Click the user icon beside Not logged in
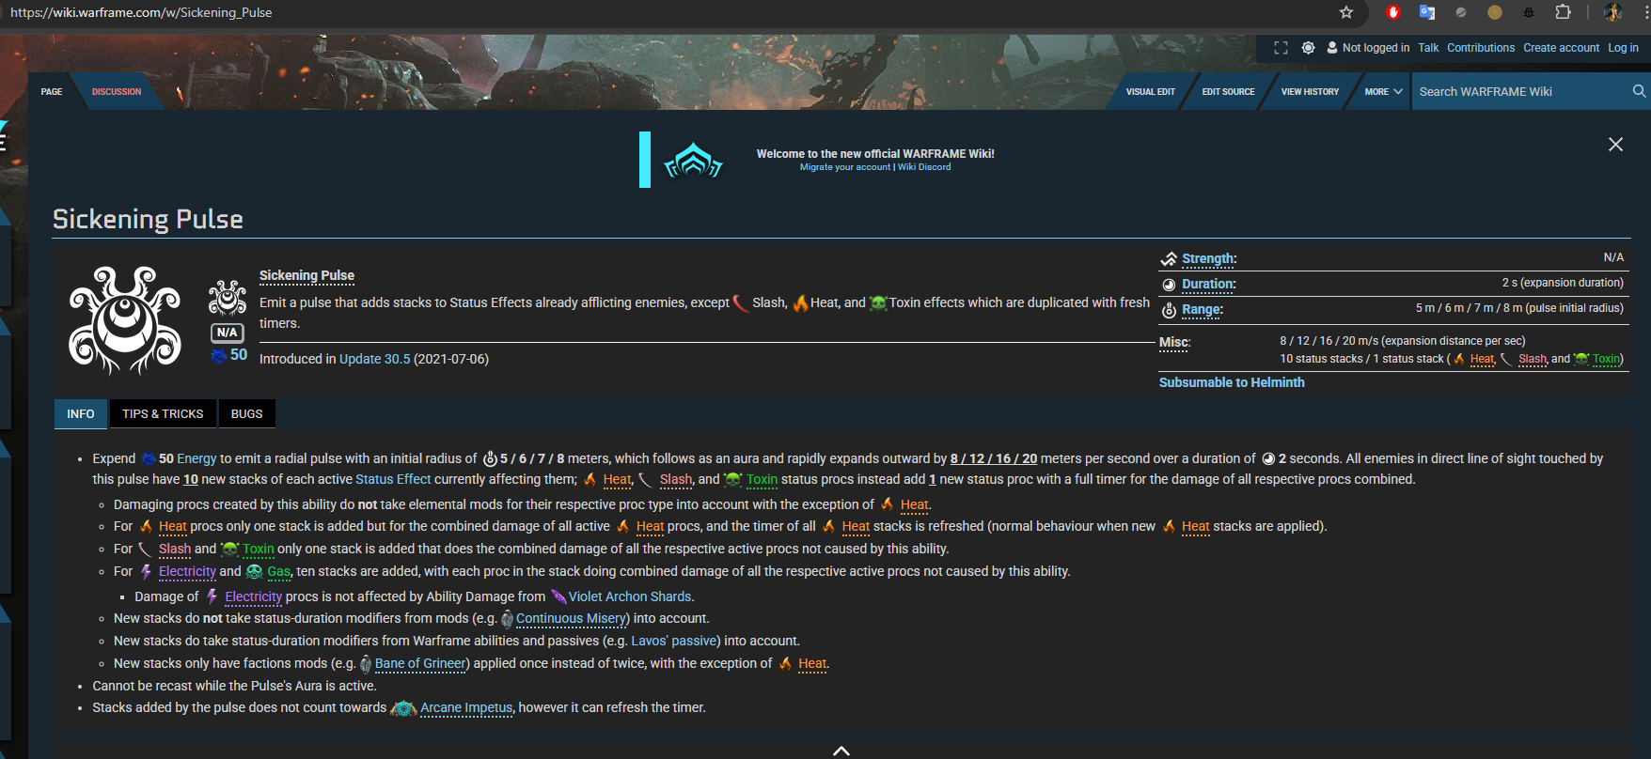This screenshot has width=1651, height=759. coord(1332,48)
